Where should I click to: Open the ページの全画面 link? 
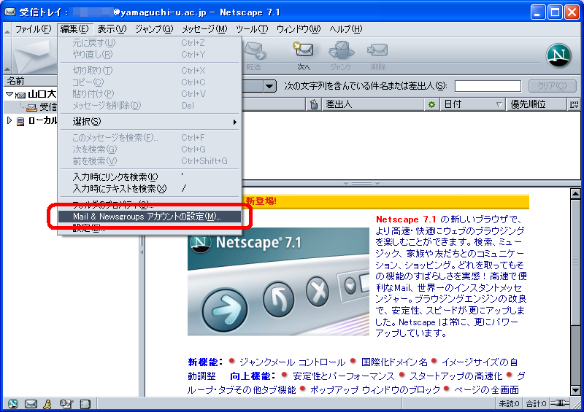click(x=486, y=389)
